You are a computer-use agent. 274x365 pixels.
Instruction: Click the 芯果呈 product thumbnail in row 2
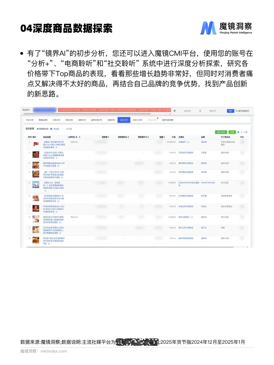coord(36,155)
